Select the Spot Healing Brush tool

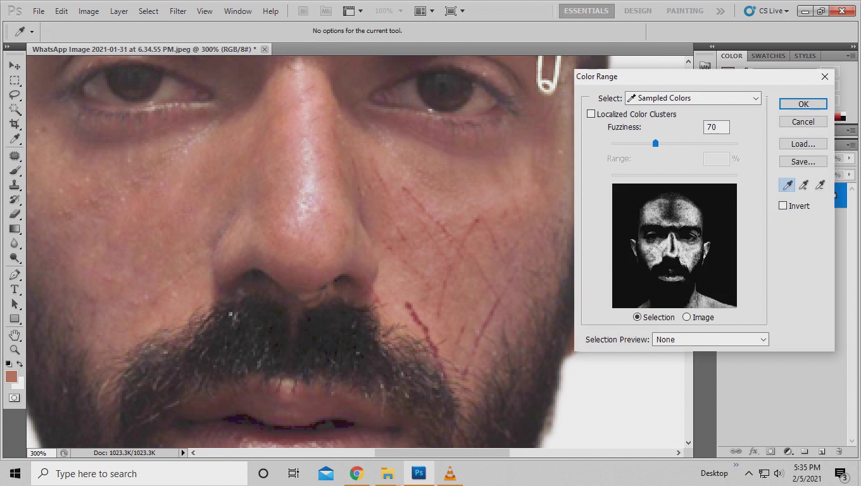[x=15, y=156]
